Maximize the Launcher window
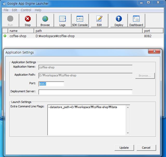 click(148, 3)
